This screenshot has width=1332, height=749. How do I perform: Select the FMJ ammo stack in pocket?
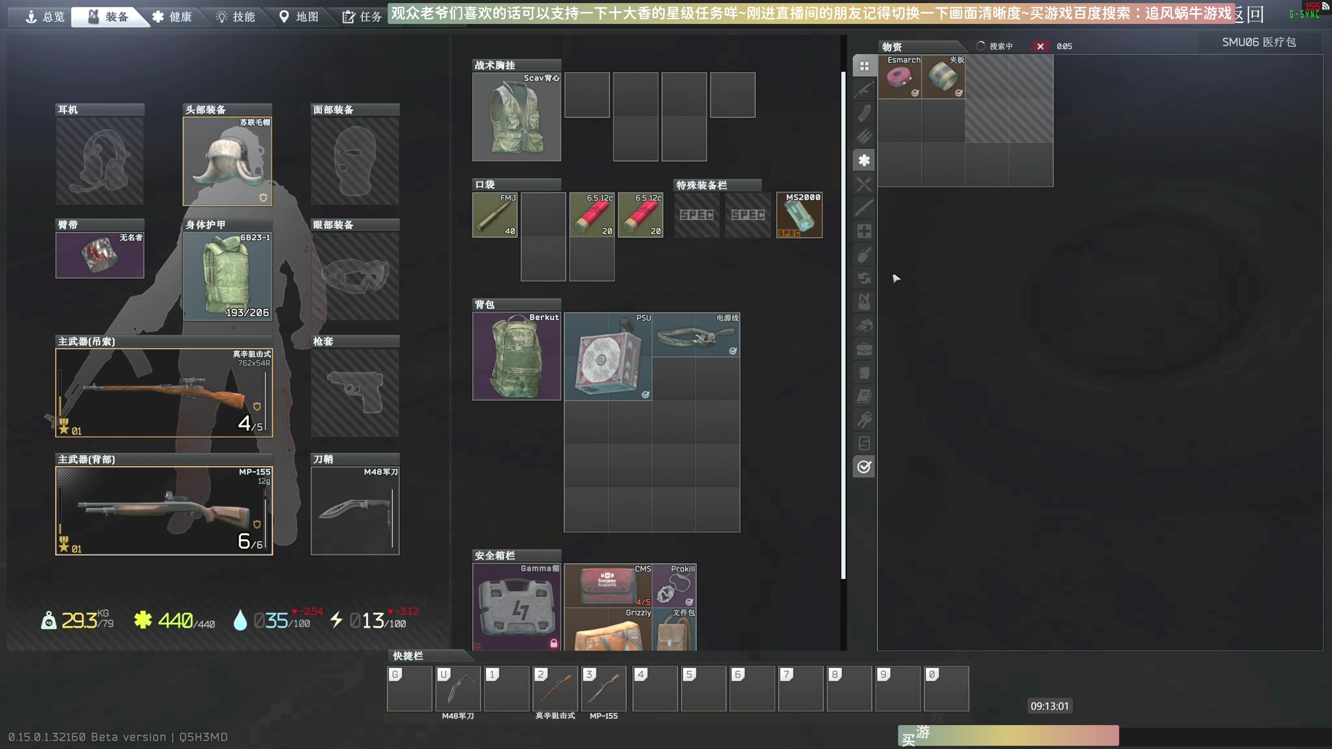click(495, 215)
